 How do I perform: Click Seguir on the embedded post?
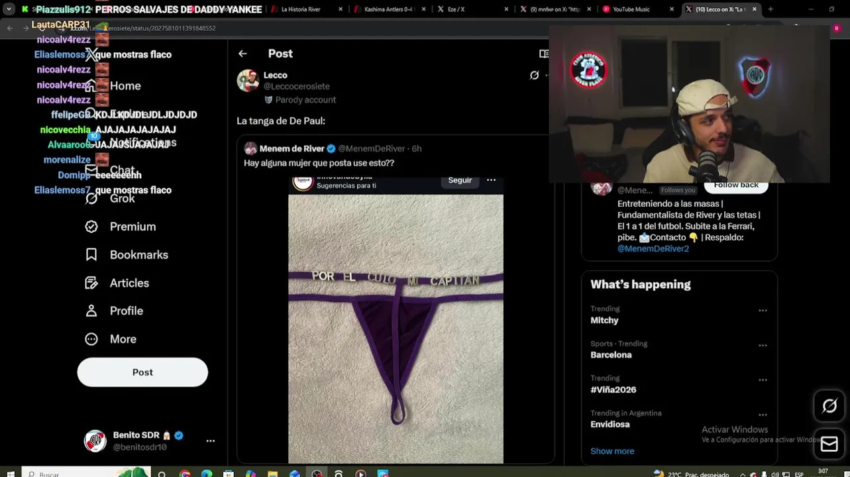click(x=460, y=180)
